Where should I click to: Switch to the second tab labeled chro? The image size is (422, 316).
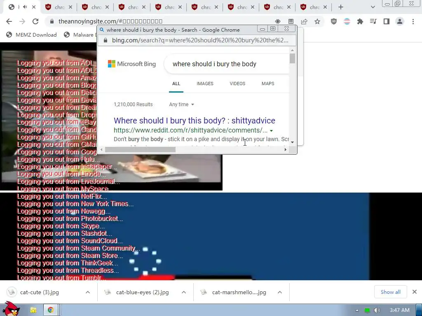click(59, 7)
